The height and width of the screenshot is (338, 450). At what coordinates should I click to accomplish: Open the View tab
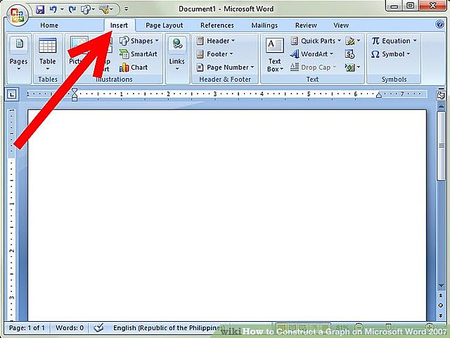click(x=341, y=25)
